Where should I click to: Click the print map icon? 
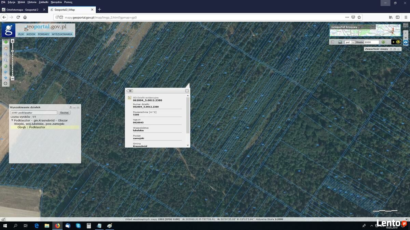tap(340, 42)
